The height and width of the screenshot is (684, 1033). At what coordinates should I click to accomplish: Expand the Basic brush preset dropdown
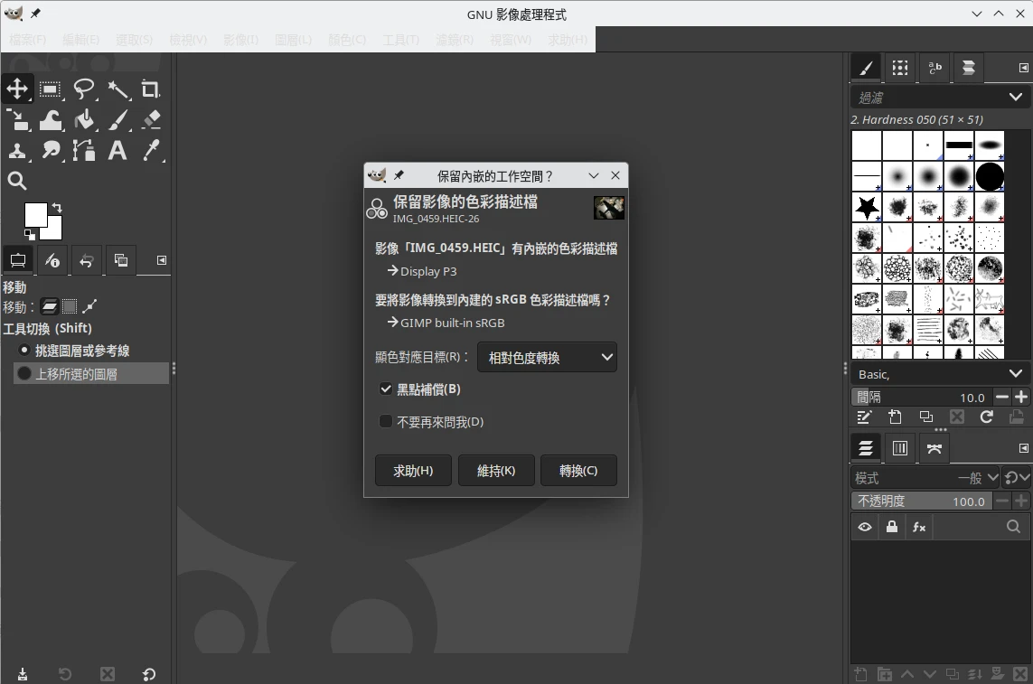(938, 374)
